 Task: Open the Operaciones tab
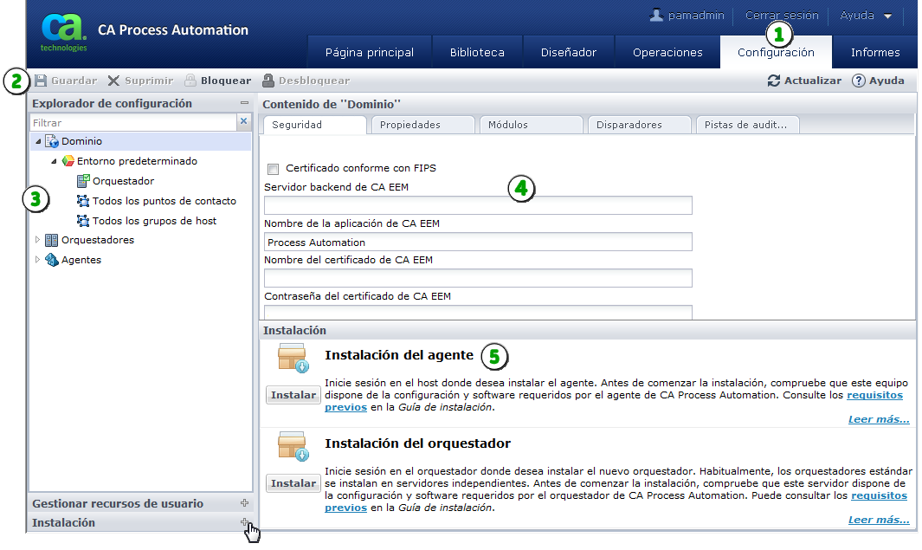click(x=667, y=51)
